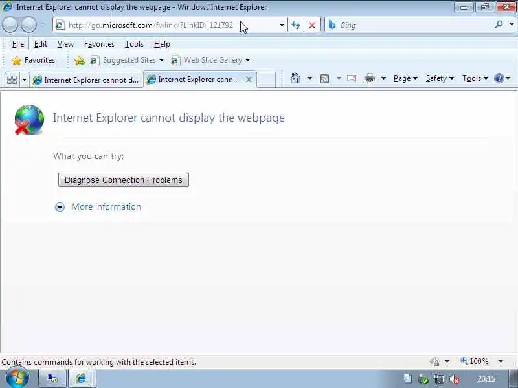518x388 pixels.
Task: Click the Bing search magnifier icon
Action: pyautogui.click(x=499, y=25)
